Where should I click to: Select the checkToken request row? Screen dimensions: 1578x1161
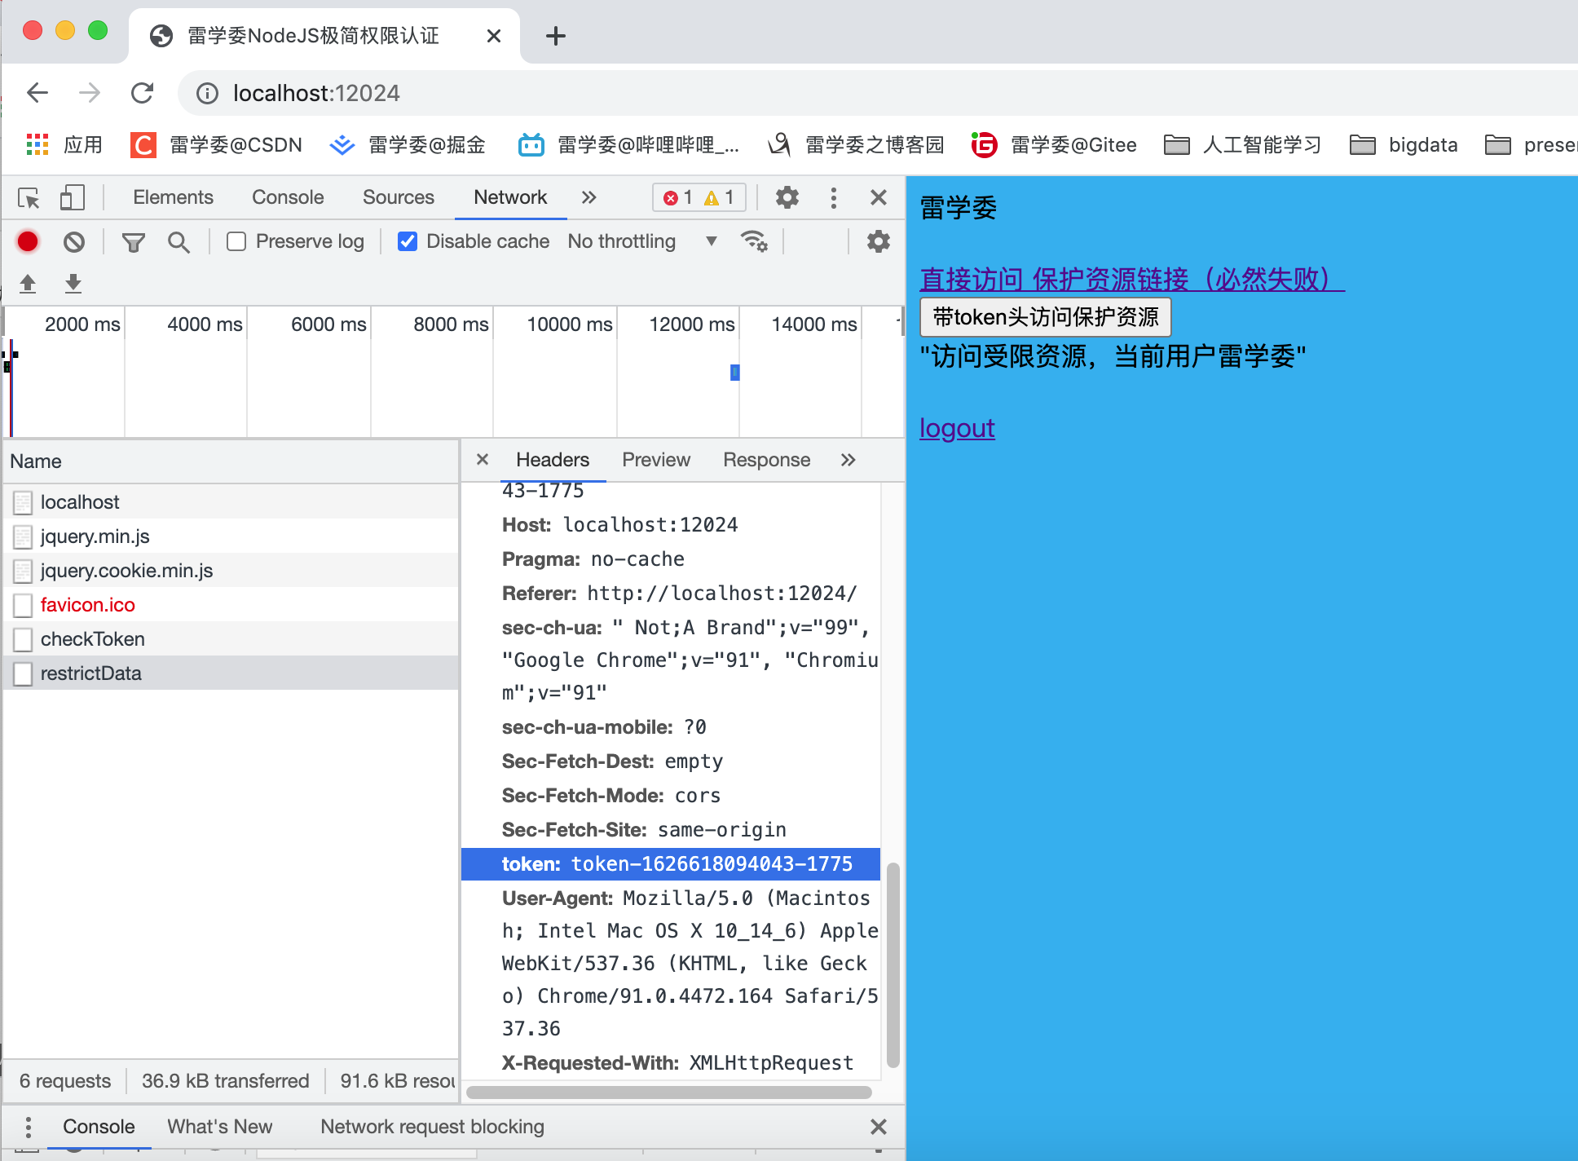[x=92, y=639]
